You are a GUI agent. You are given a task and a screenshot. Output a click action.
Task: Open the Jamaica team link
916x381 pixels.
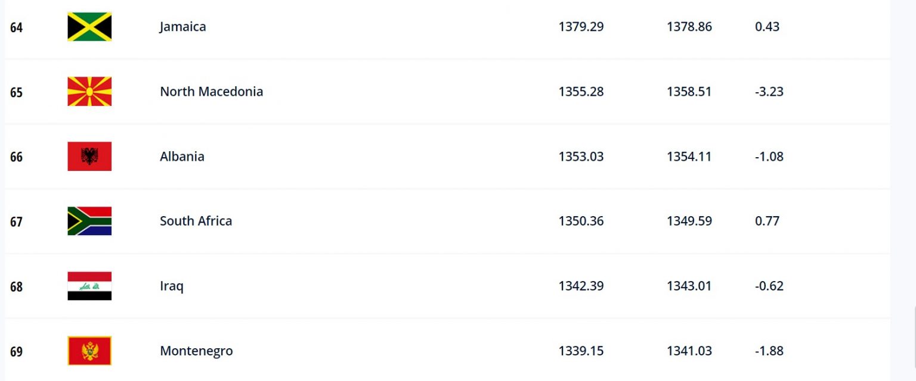182,27
